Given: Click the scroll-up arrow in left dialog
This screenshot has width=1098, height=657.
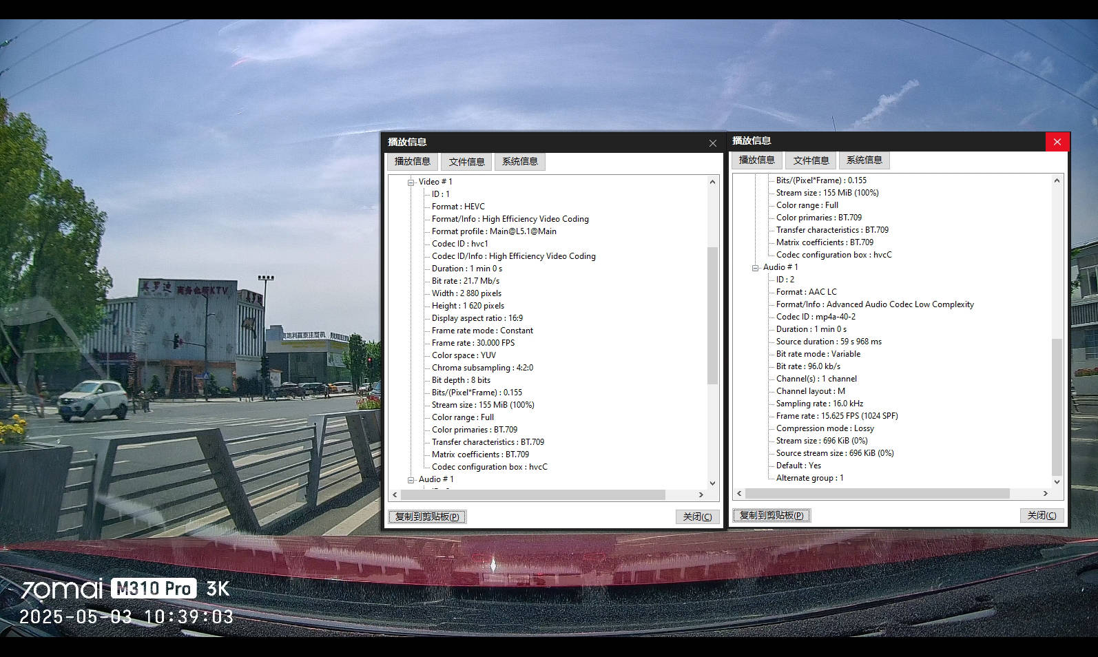Looking at the screenshot, I should pos(712,182).
